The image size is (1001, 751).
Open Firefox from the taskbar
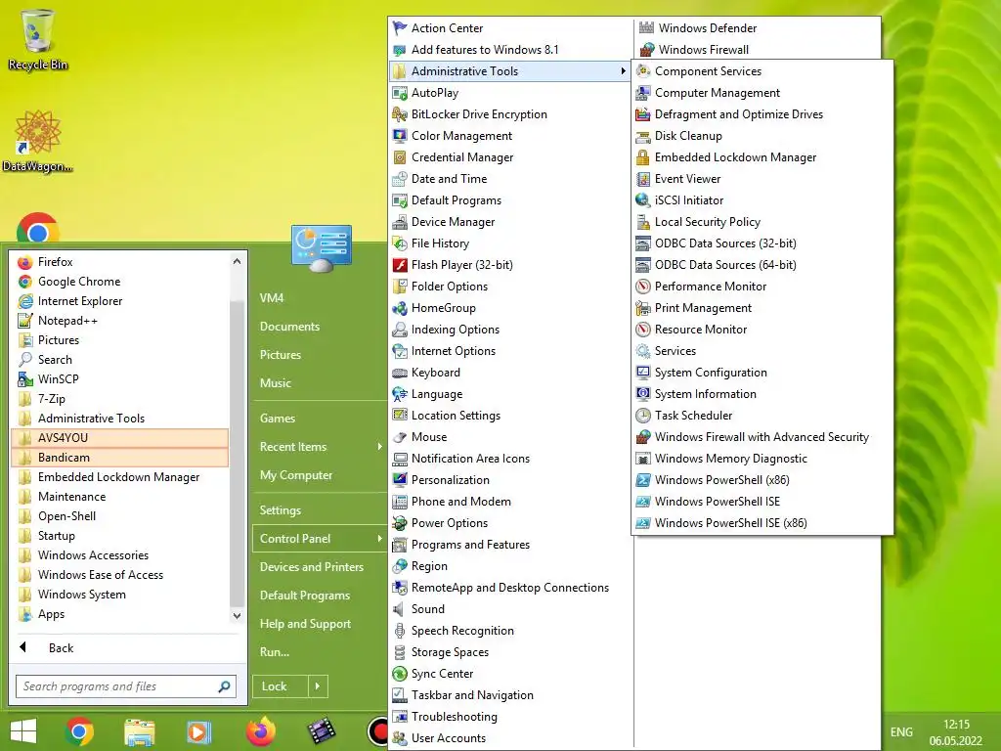coord(261,731)
